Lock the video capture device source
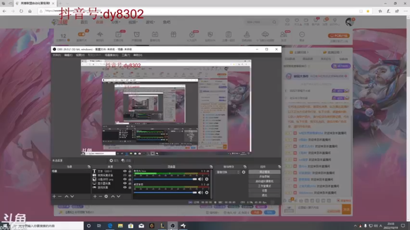The height and width of the screenshot is (230, 410). point(130,175)
